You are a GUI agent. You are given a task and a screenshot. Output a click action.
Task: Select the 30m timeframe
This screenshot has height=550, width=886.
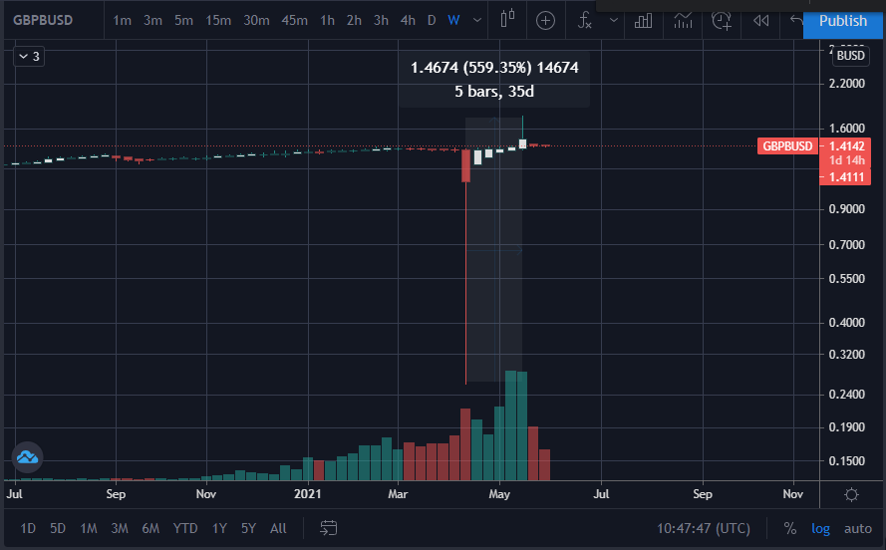(x=256, y=20)
